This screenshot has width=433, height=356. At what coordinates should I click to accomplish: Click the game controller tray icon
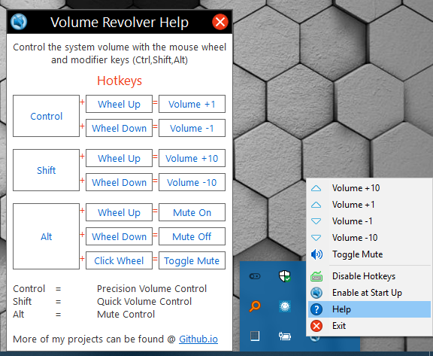[255, 276]
